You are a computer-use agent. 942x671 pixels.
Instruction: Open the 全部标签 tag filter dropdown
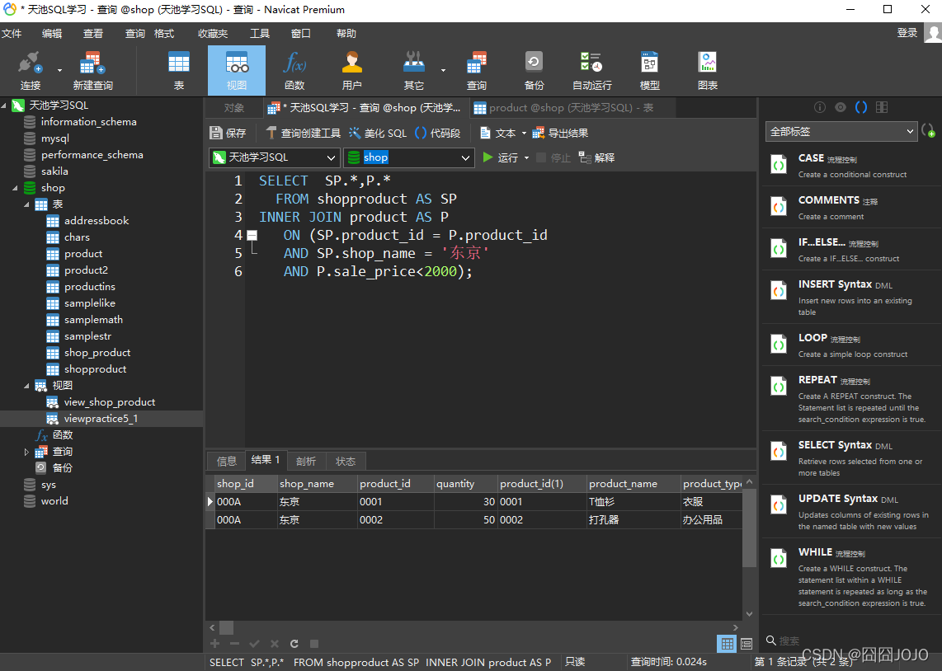[x=841, y=131]
